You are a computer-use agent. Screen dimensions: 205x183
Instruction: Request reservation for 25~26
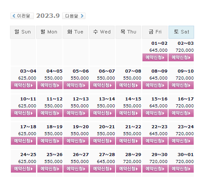pos(50,169)
